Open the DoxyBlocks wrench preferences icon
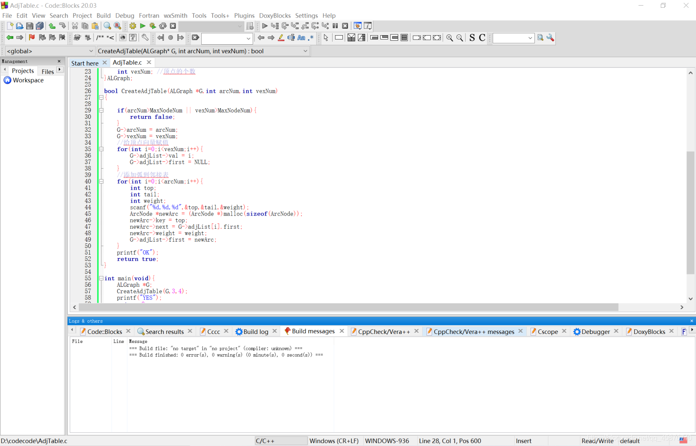The width and height of the screenshot is (696, 446). [145, 38]
